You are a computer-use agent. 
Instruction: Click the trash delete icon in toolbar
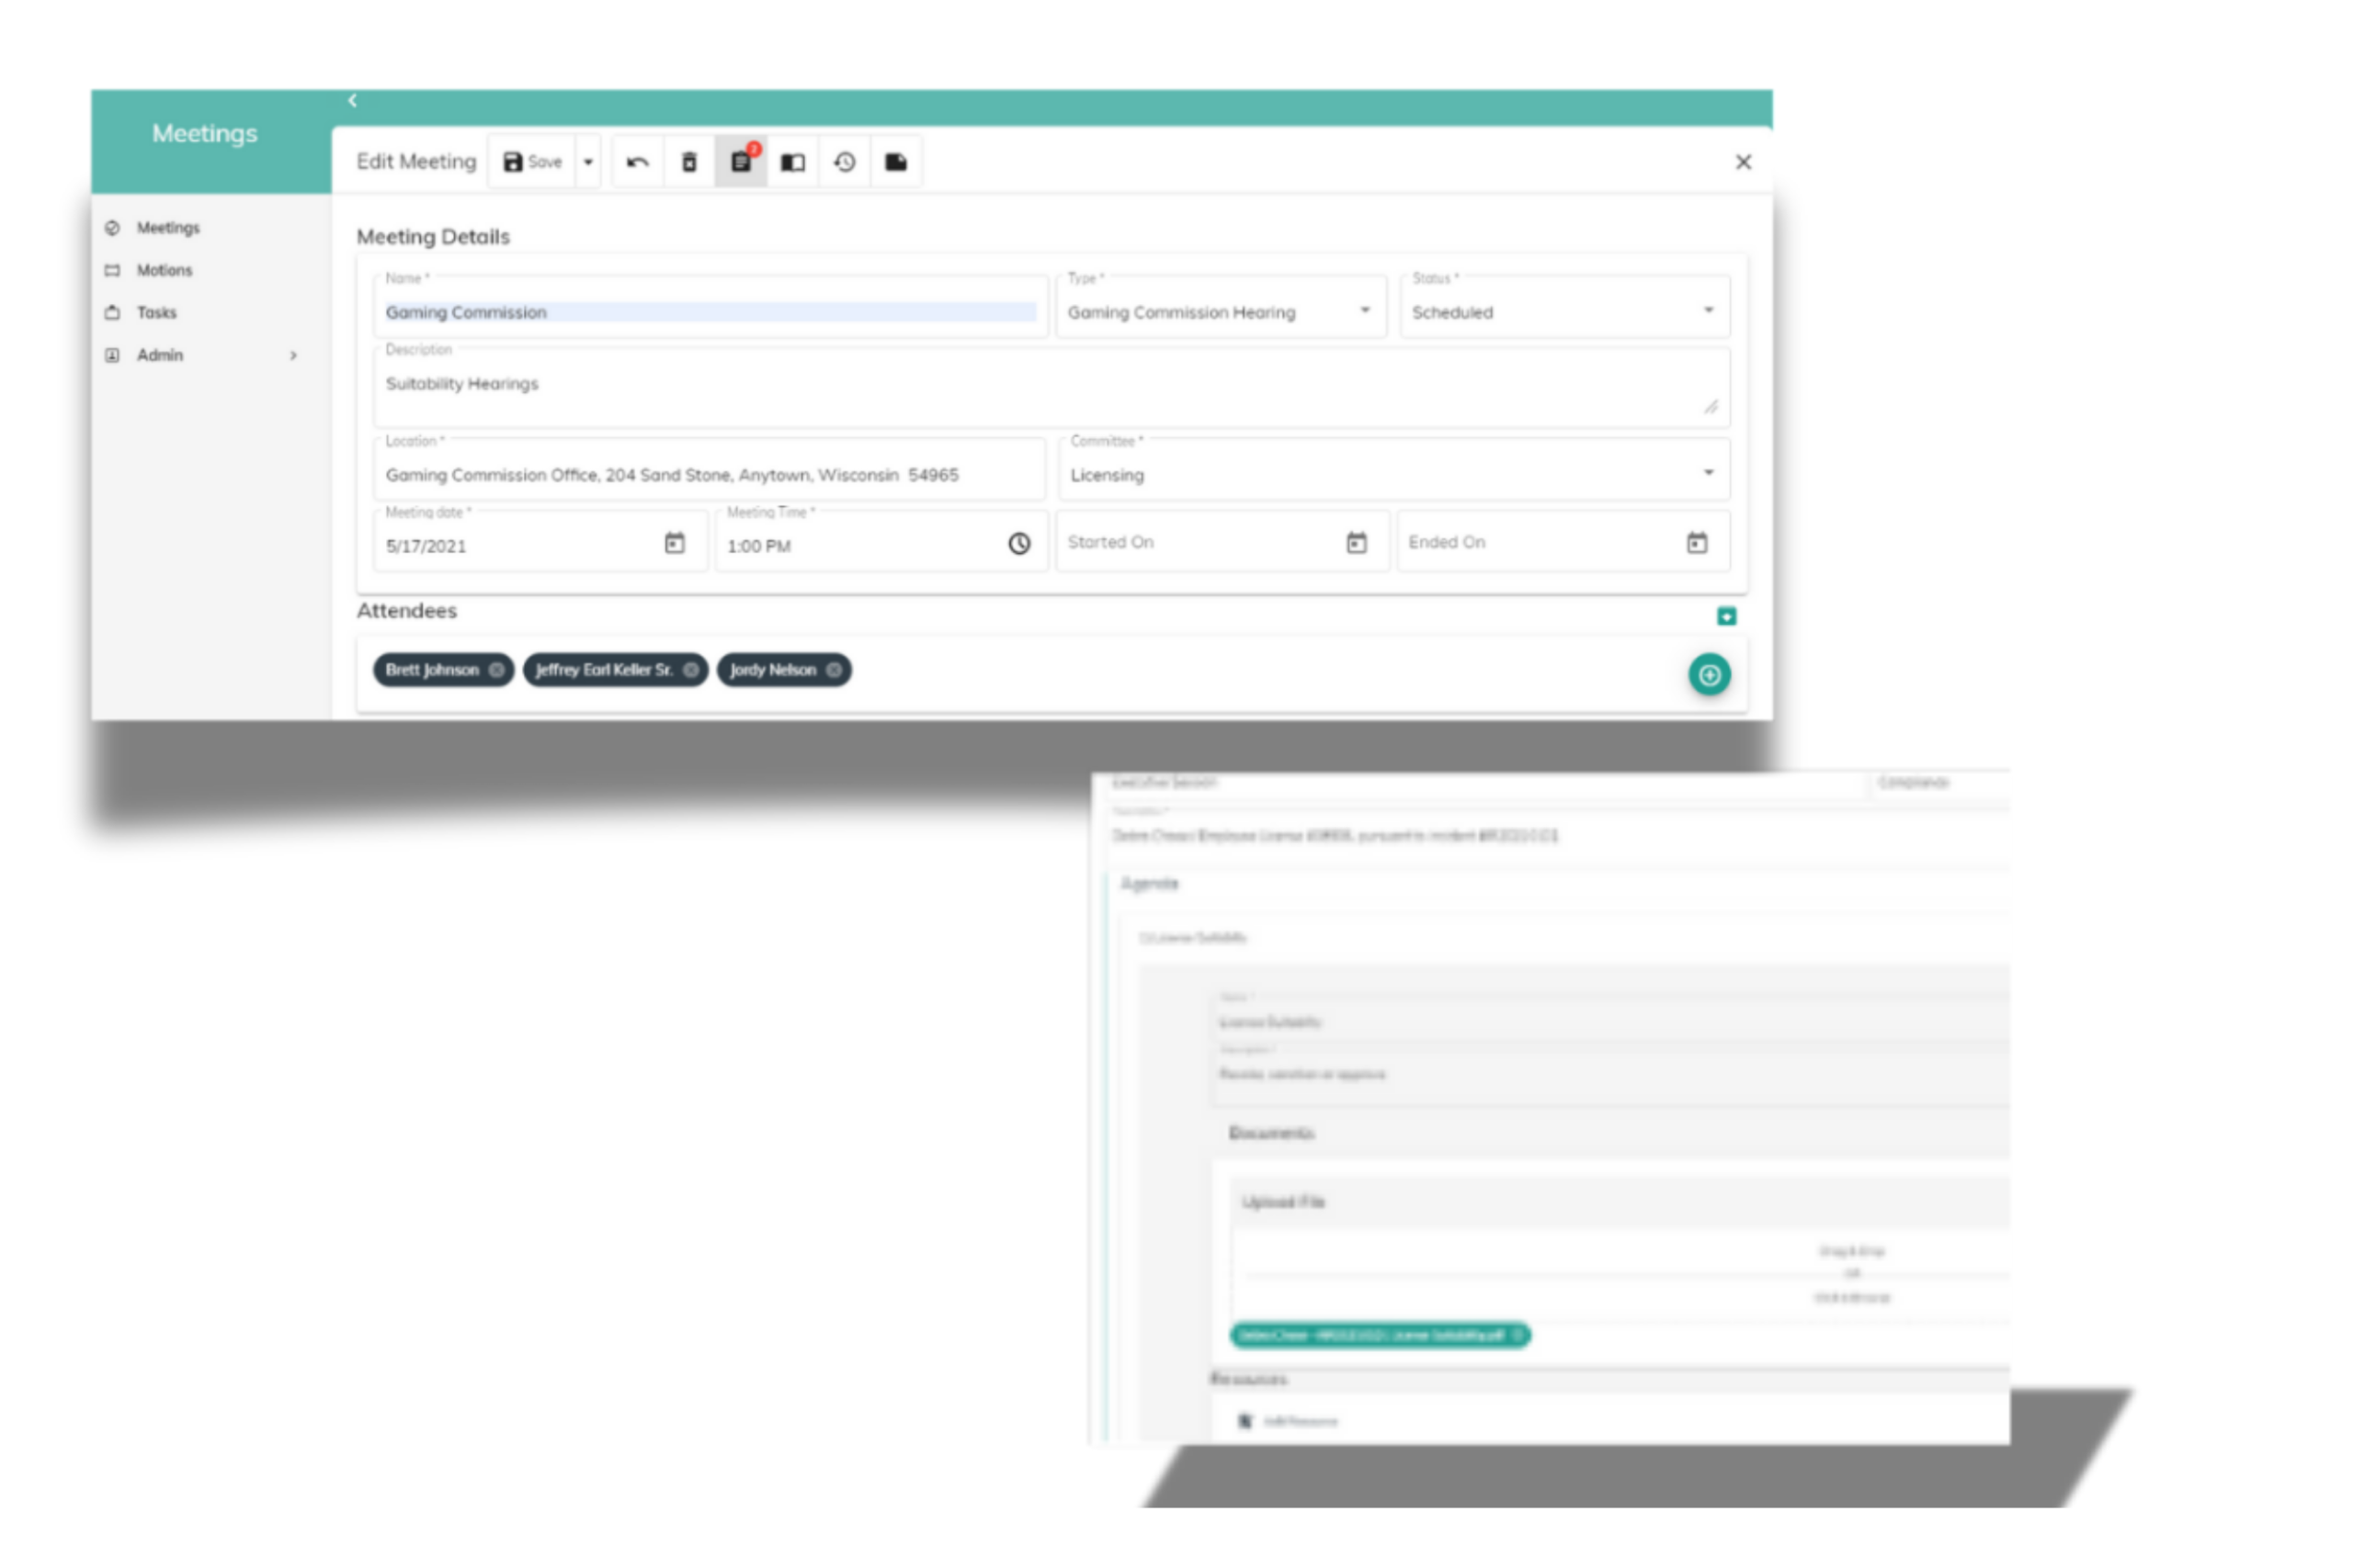(x=689, y=162)
